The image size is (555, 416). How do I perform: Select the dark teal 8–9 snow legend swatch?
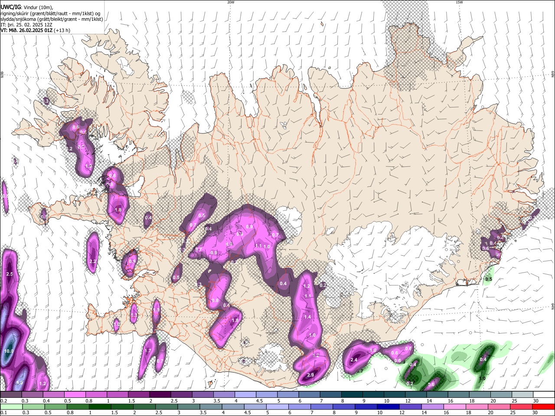(352, 394)
